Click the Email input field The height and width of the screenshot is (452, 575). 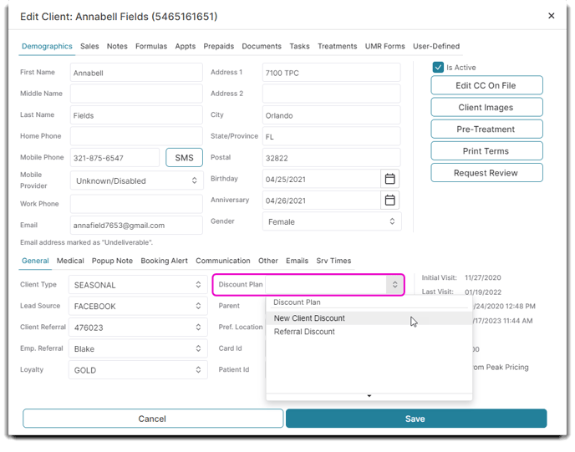coord(136,225)
